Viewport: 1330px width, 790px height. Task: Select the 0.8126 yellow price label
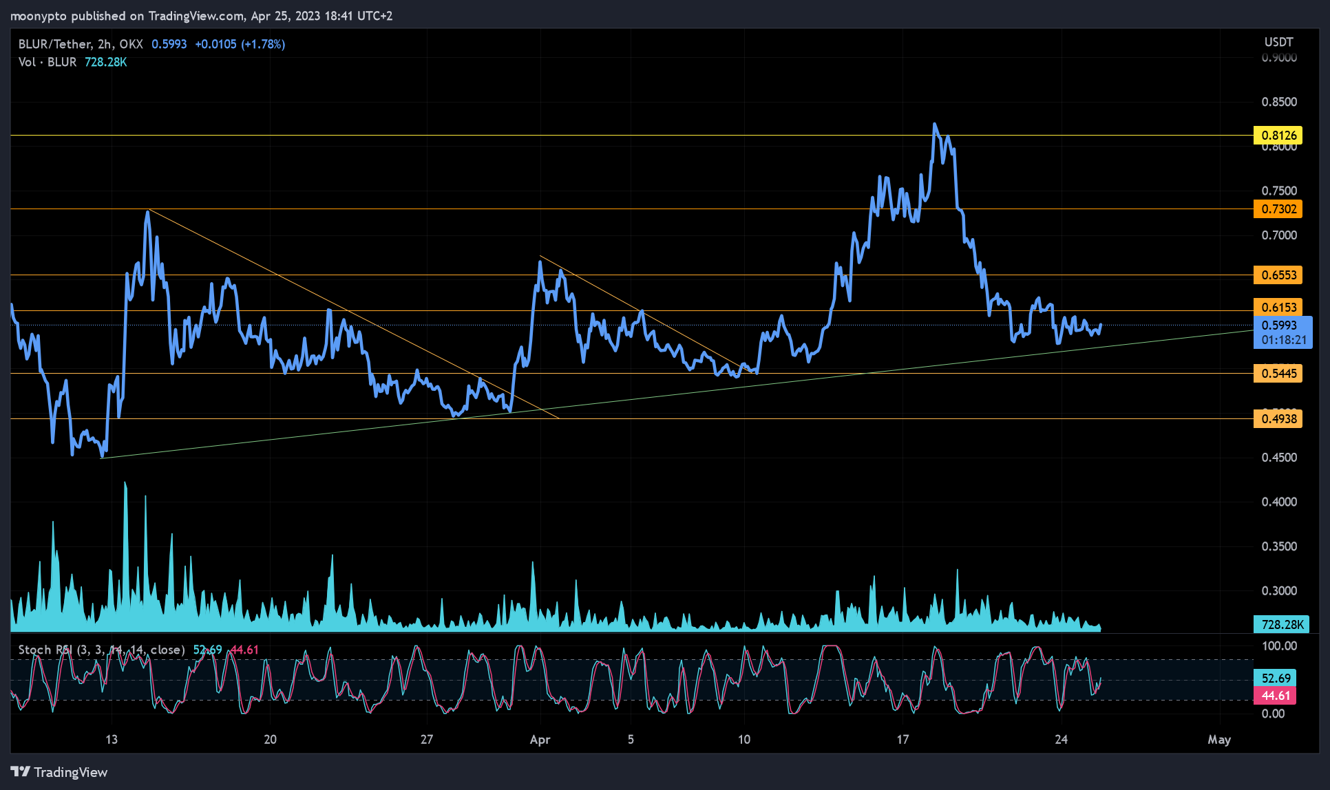point(1278,136)
